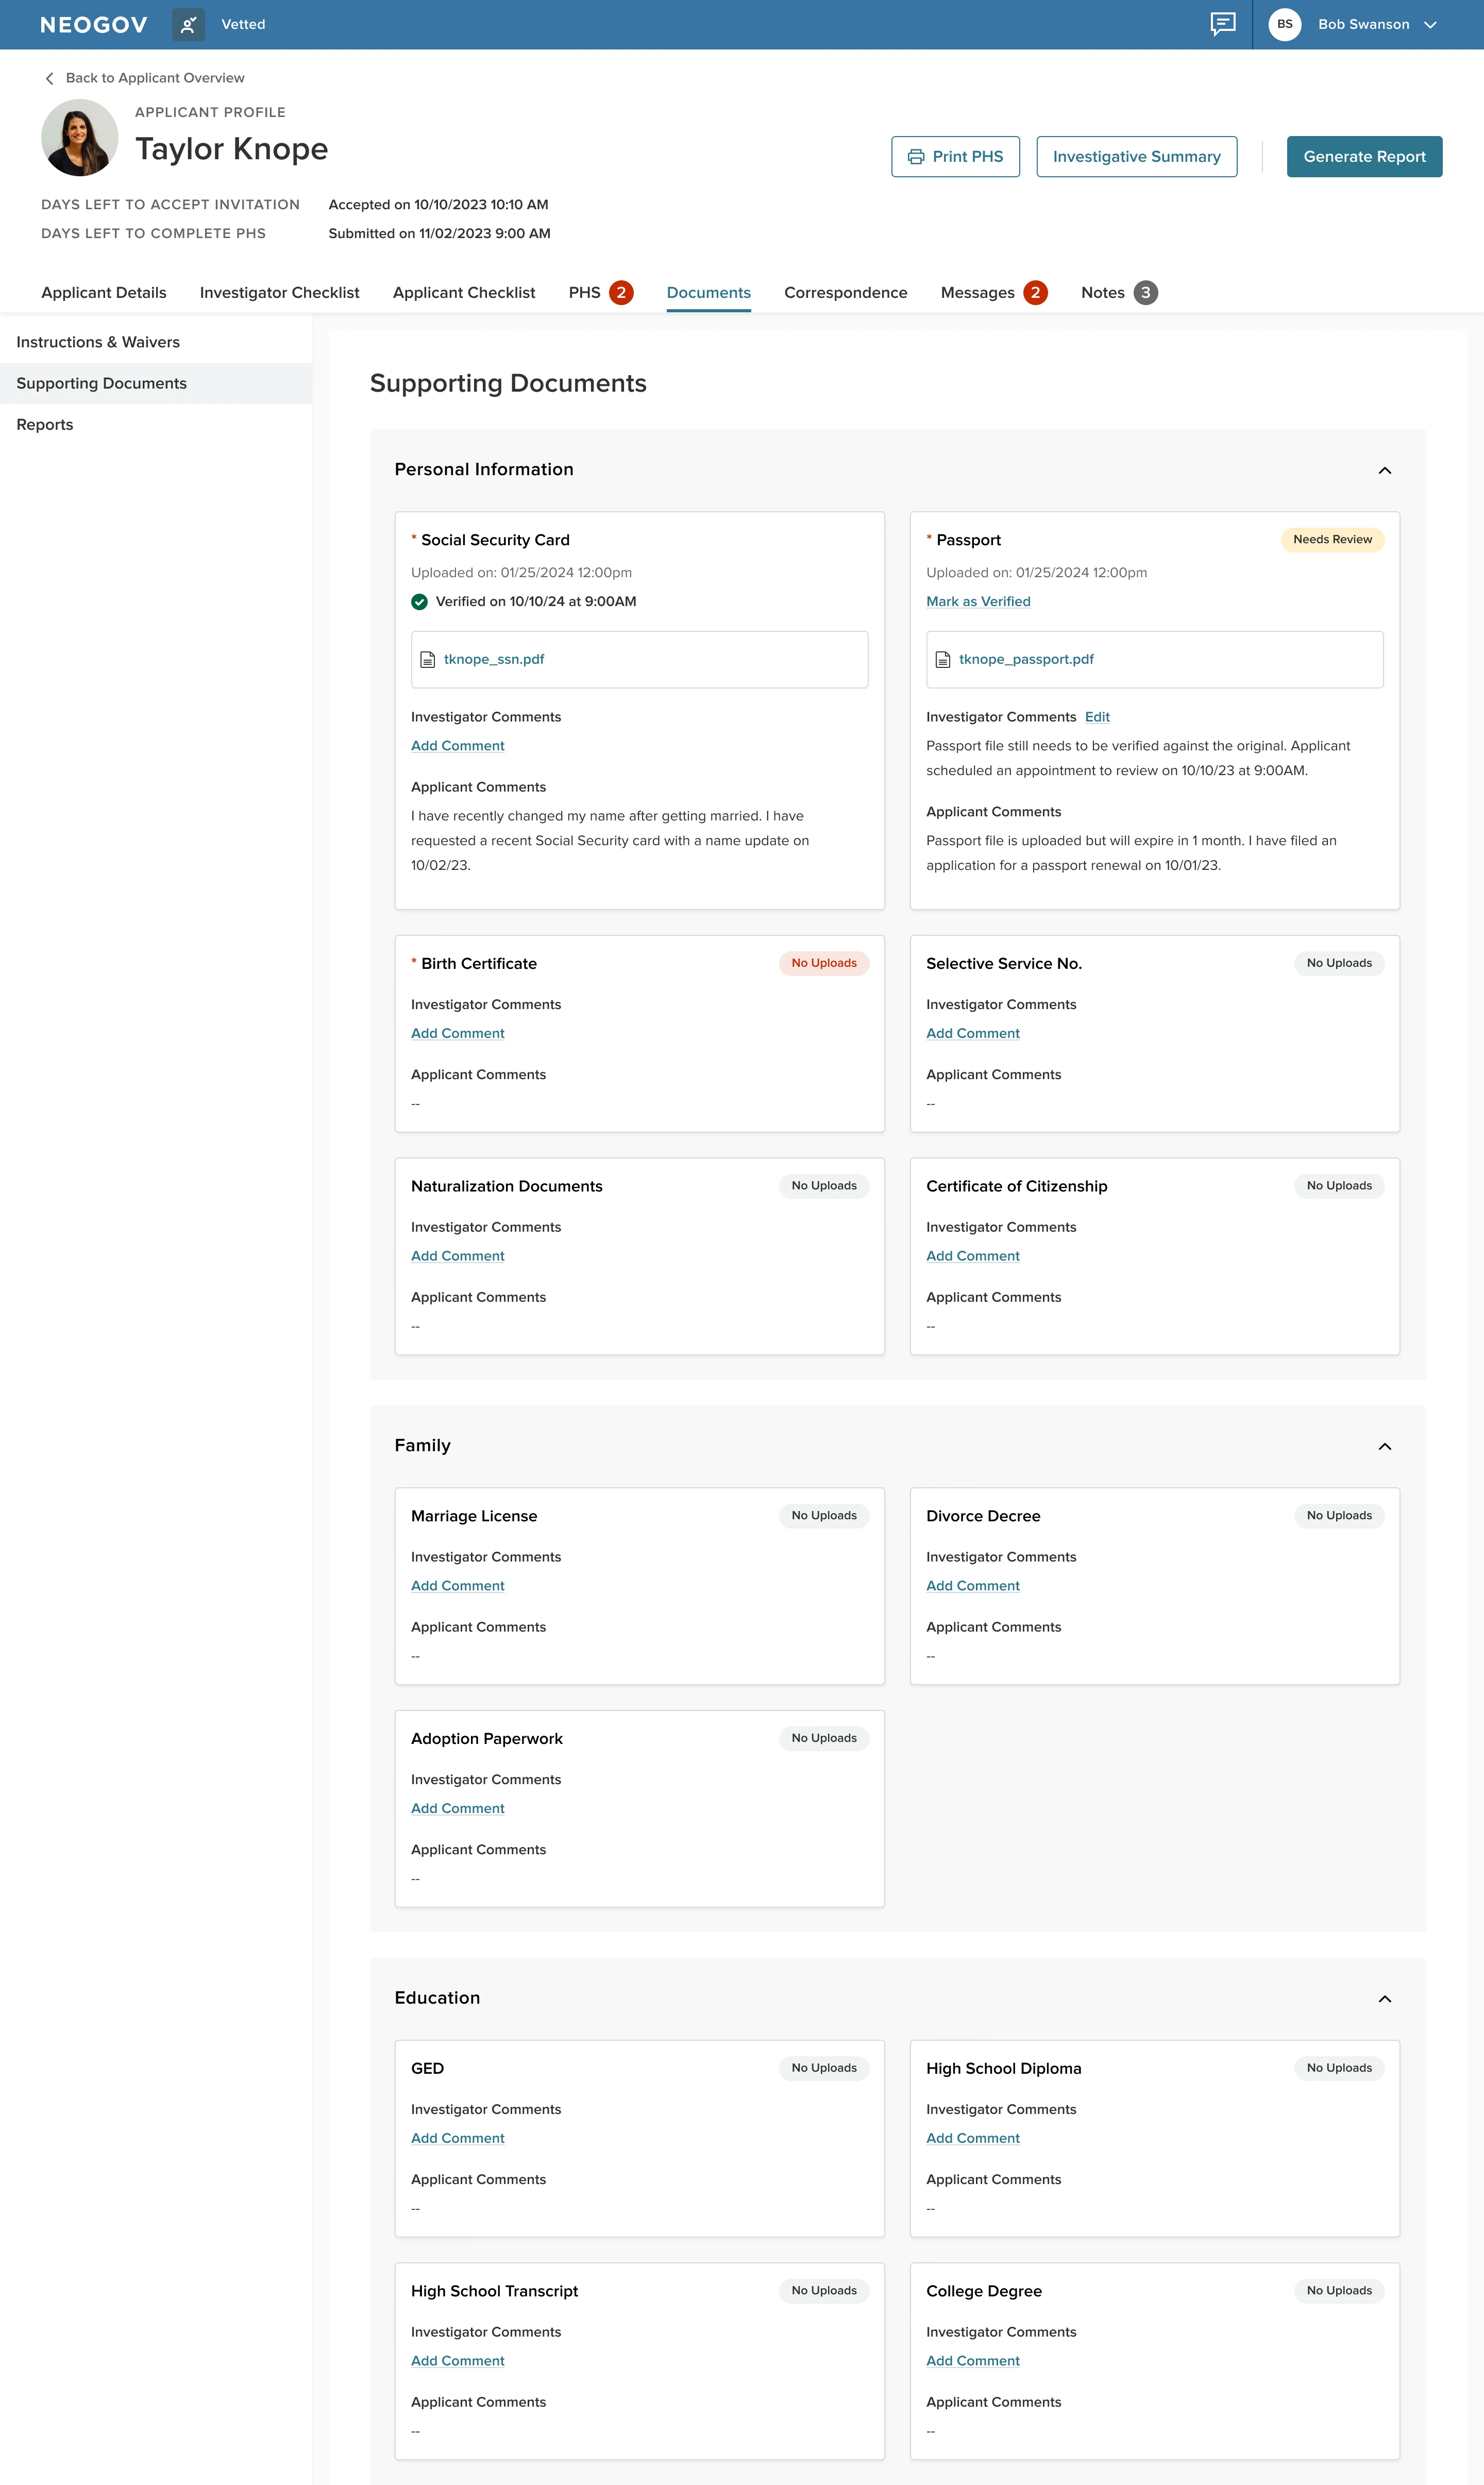Open Bob Swanson account dropdown
The height and width of the screenshot is (2485, 1484).
[1377, 24]
